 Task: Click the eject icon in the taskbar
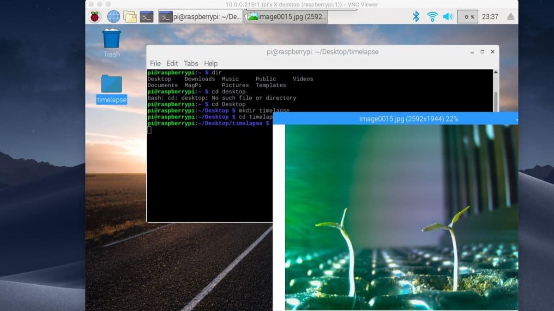tap(511, 17)
